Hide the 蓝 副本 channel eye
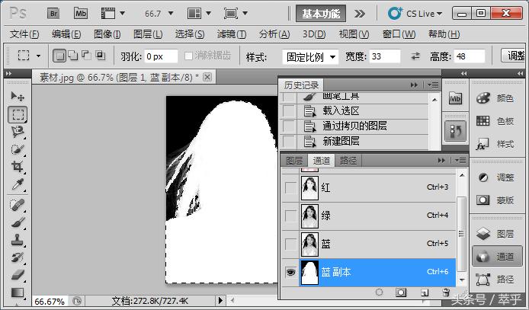The height and width of the screenshot is (310, 529). (290, 272)
